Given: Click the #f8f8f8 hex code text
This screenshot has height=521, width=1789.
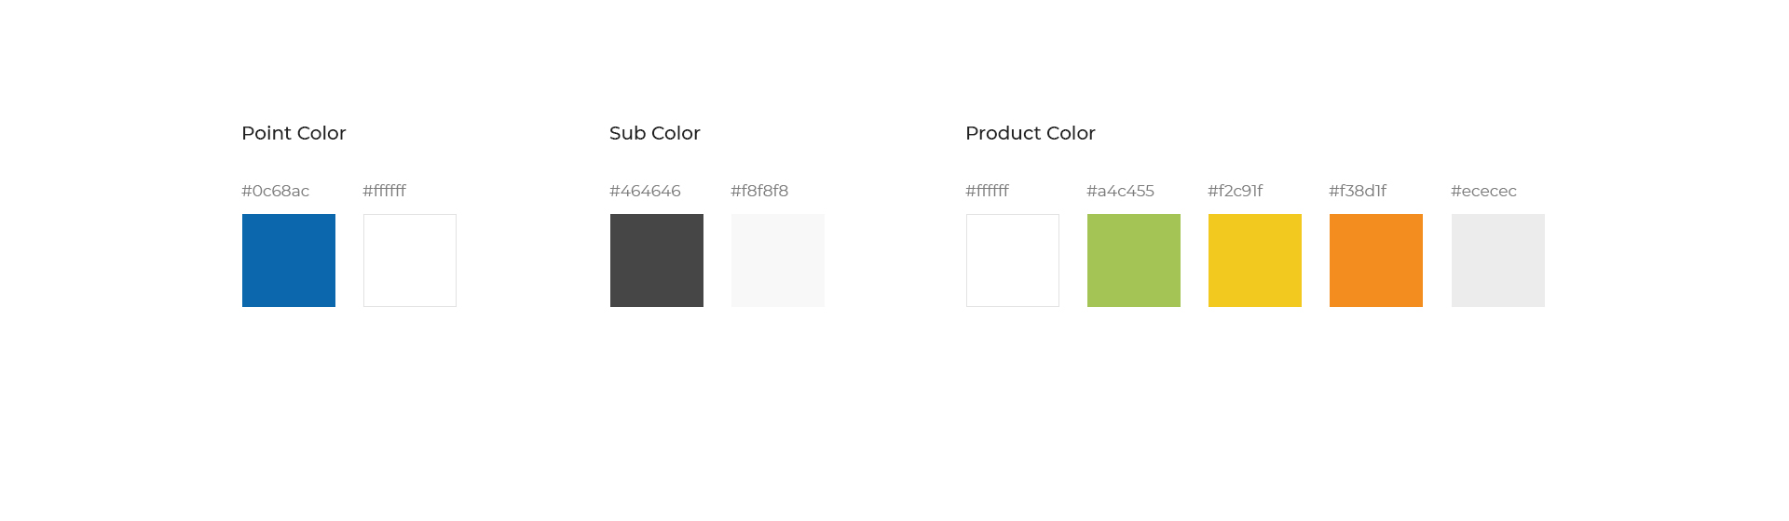Looking at the screenshot, I should pyautogui.click(x=759, y=191).
